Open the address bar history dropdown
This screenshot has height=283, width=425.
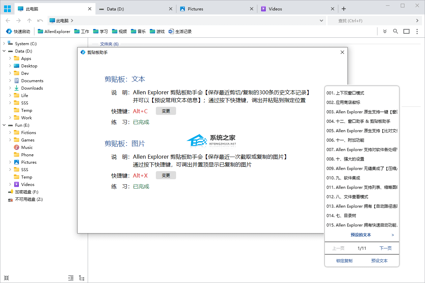tap(321, 21)
